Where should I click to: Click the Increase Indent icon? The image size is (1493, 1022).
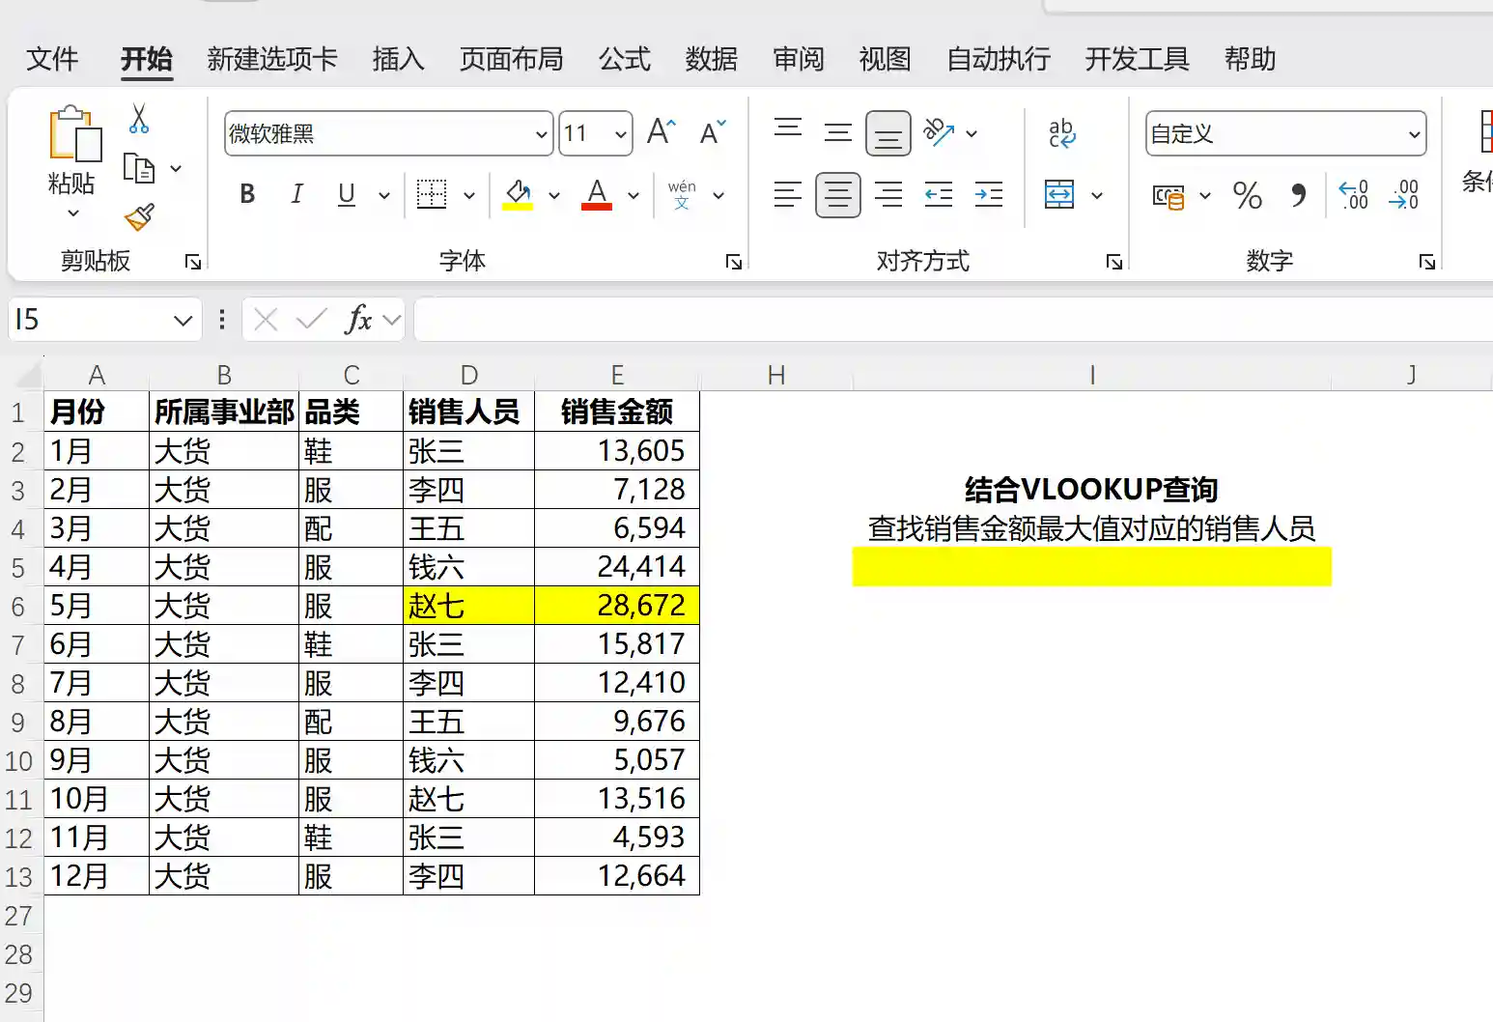point(988,195)
